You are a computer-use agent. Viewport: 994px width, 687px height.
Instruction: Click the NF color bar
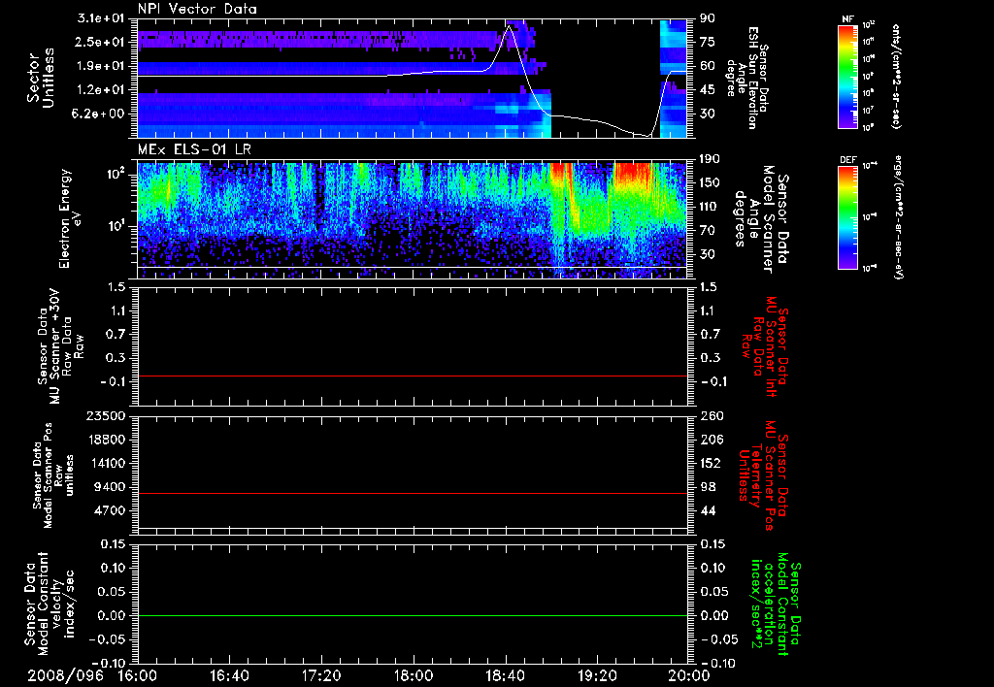tap(848, 76)
